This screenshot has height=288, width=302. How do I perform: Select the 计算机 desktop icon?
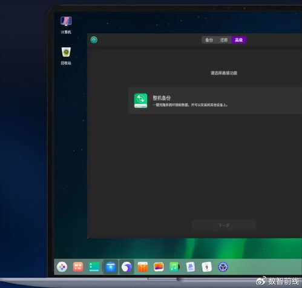66,25
